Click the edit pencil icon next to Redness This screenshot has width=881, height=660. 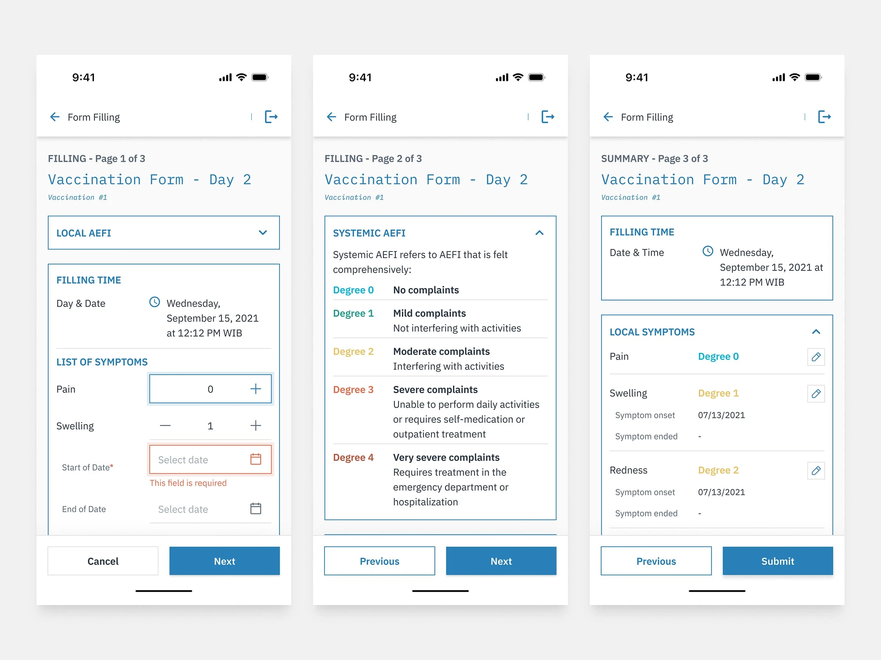pos(816,470)
